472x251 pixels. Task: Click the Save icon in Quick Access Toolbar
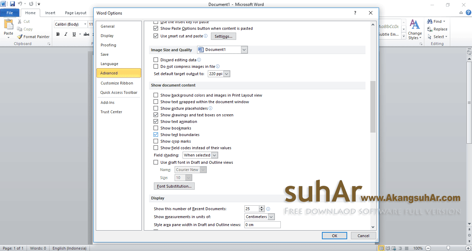[12, 4]
